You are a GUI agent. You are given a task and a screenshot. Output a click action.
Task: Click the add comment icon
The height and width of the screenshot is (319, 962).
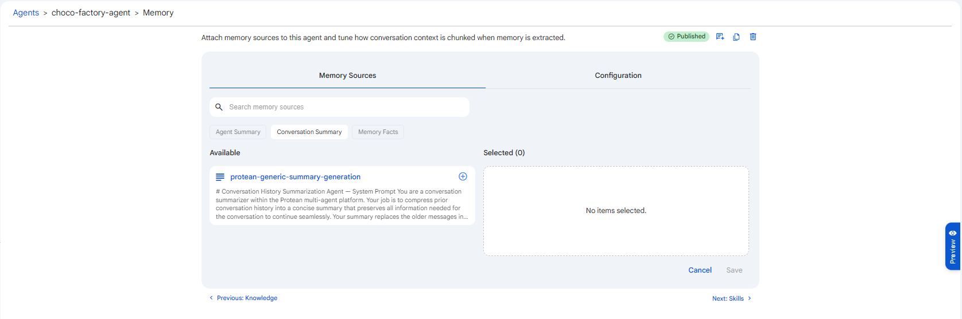720,37
